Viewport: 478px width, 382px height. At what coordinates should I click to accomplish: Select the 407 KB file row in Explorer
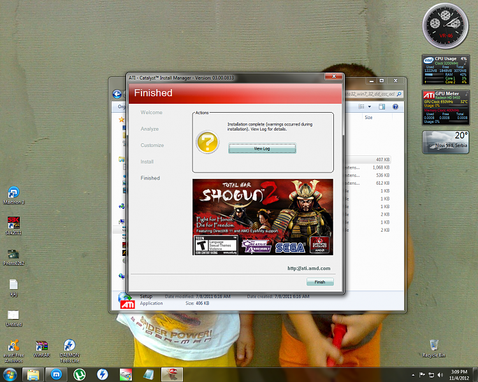[x=368, y=160]
